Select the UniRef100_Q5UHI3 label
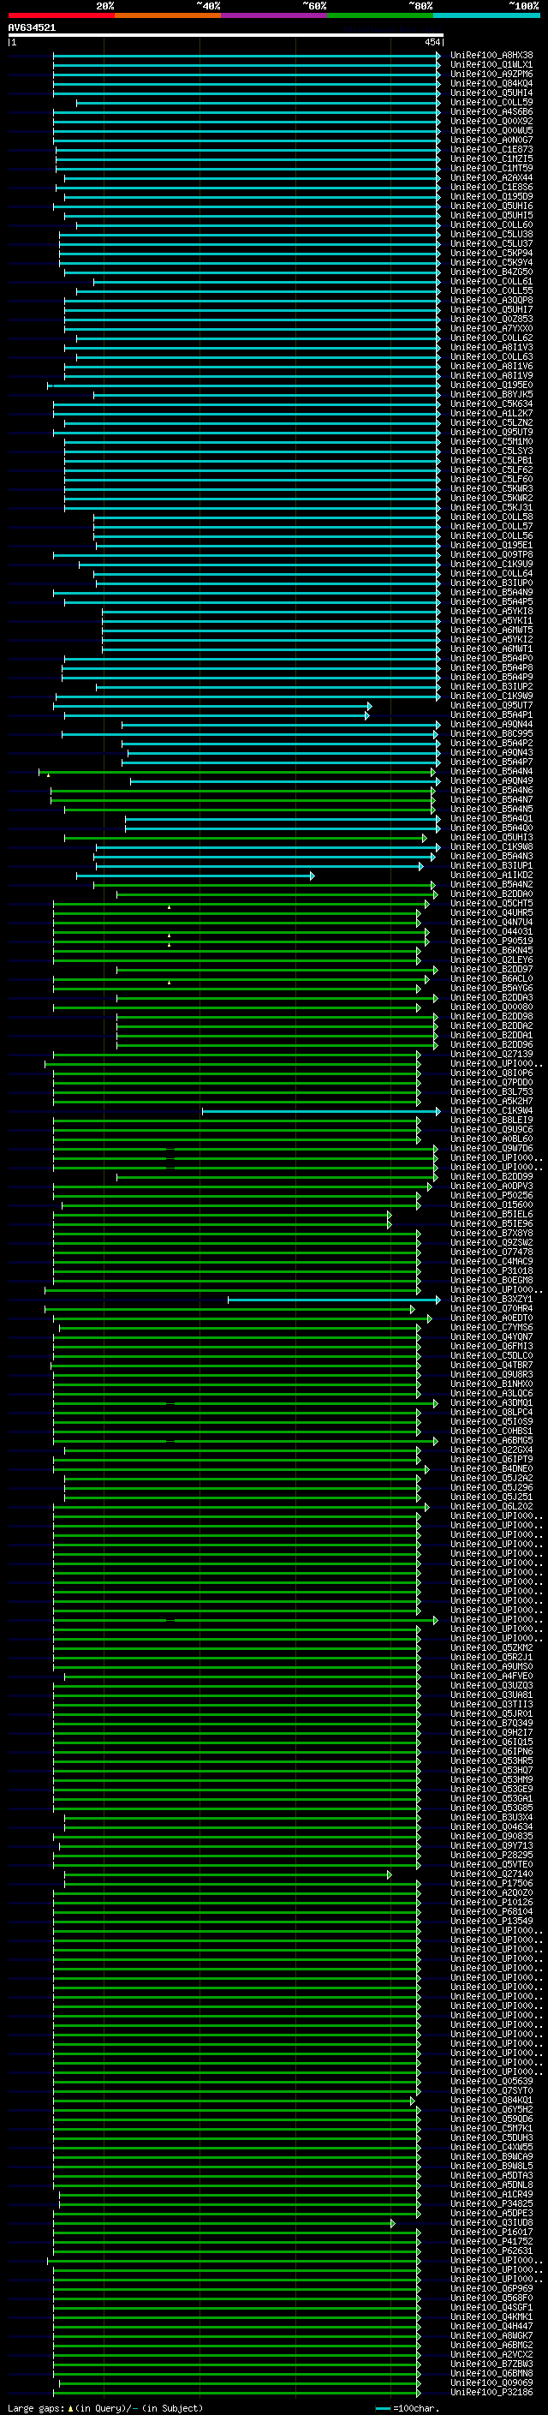 tap(491, 838)
